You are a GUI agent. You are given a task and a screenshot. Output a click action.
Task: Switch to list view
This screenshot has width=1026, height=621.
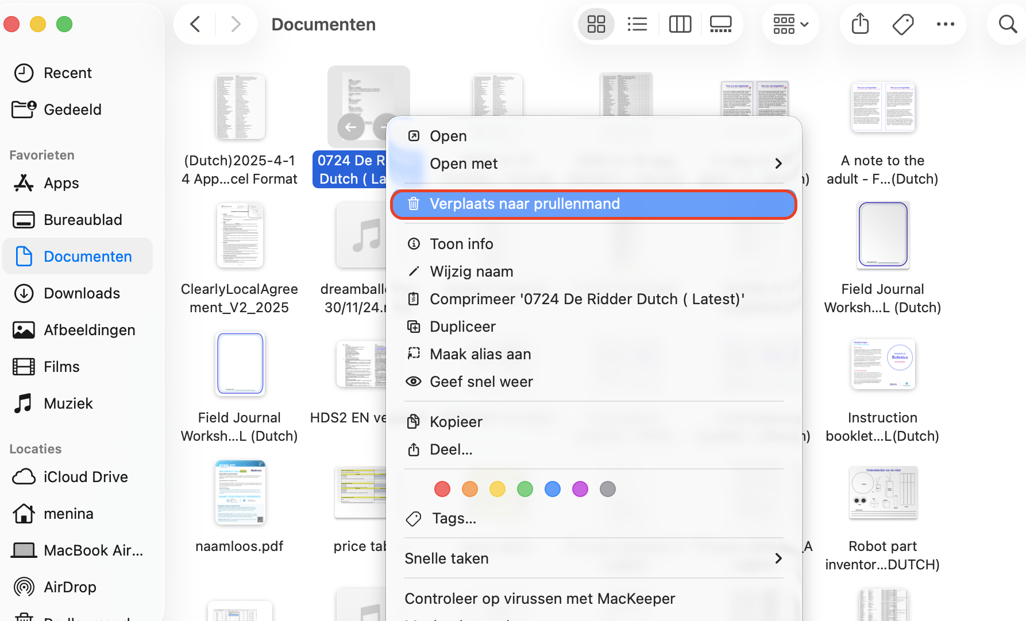(x=638, y=24)
